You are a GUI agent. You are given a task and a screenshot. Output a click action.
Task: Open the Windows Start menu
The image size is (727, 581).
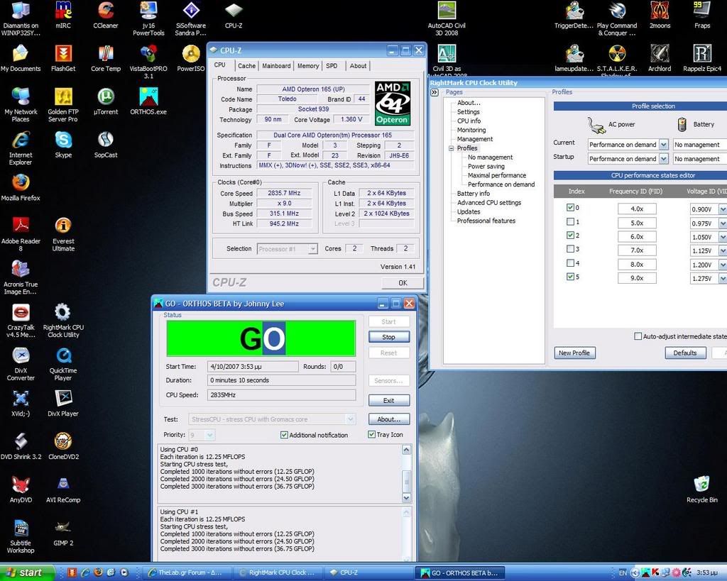point(27,572)
